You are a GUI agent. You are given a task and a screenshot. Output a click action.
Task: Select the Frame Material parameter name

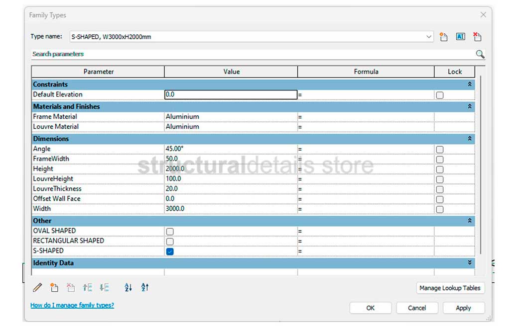pyautogui.click(x=55, y=116)
